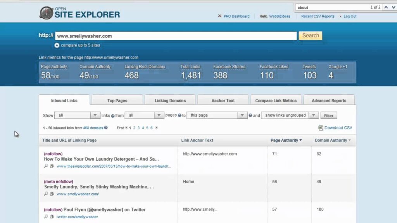The height and width of the screenshot is (223, 397).
Task: Click magnifier icon for www.smellywasher.com row
Action: [x=46, y=194]
